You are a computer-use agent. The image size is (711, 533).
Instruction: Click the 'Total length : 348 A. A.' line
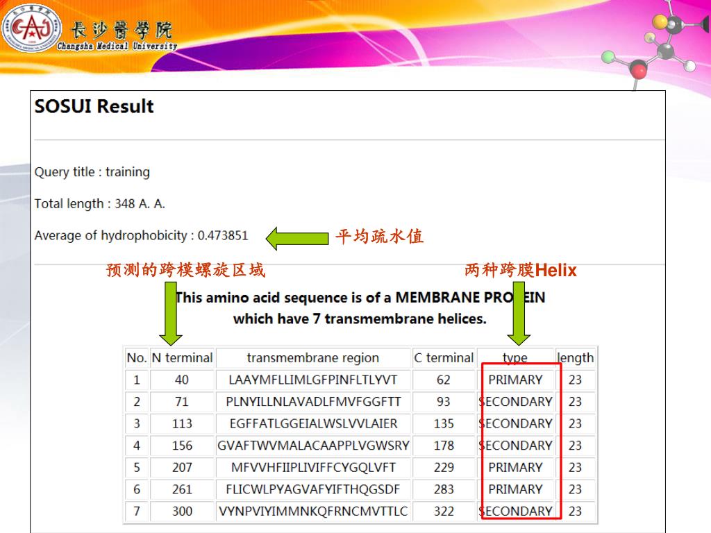[x=100, y=204]
